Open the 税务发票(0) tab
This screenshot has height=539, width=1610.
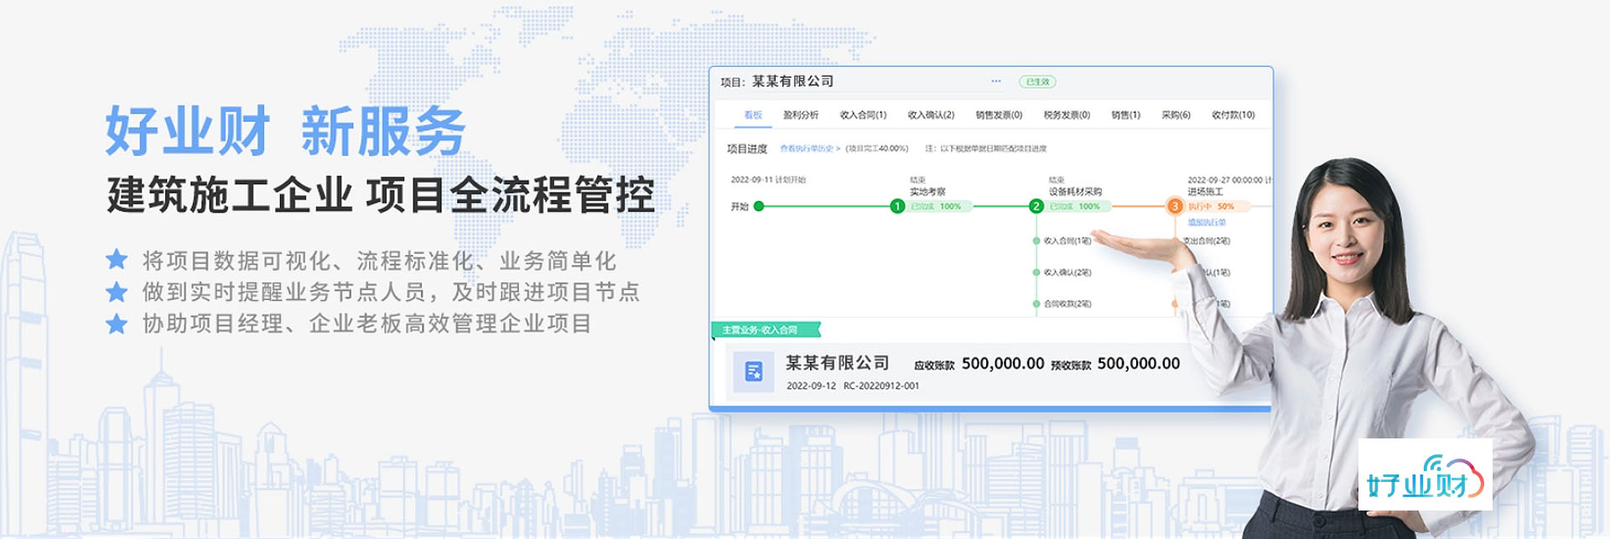coord(1067,115)
